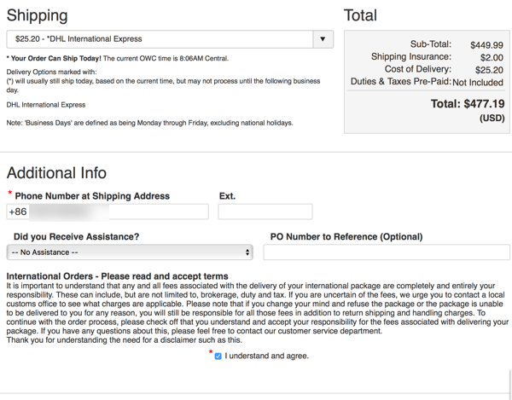This screenshot has height=400, width=512.
Task: Click the Additional Info heading
Action: (56, 173)
